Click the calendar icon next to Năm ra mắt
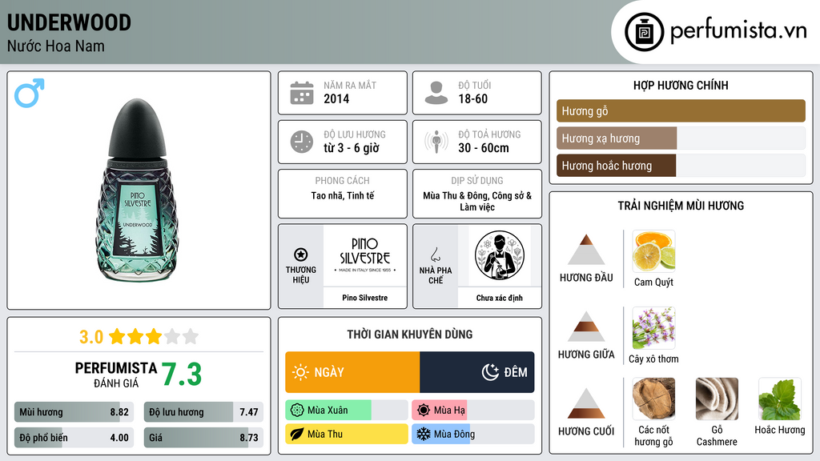Screen dimensions: 820x461 coord(302,93)
